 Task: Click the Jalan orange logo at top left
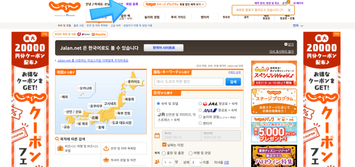[x=64, y=7]
